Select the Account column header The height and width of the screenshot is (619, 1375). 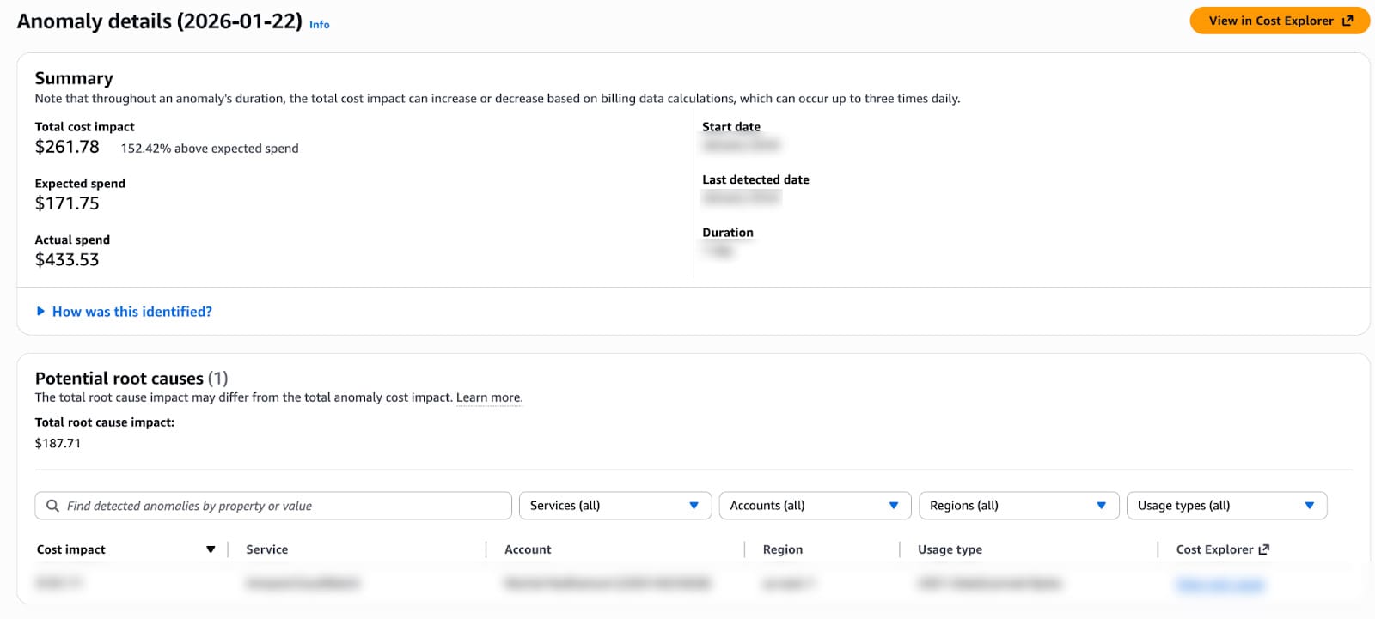(x=528, y=549)
